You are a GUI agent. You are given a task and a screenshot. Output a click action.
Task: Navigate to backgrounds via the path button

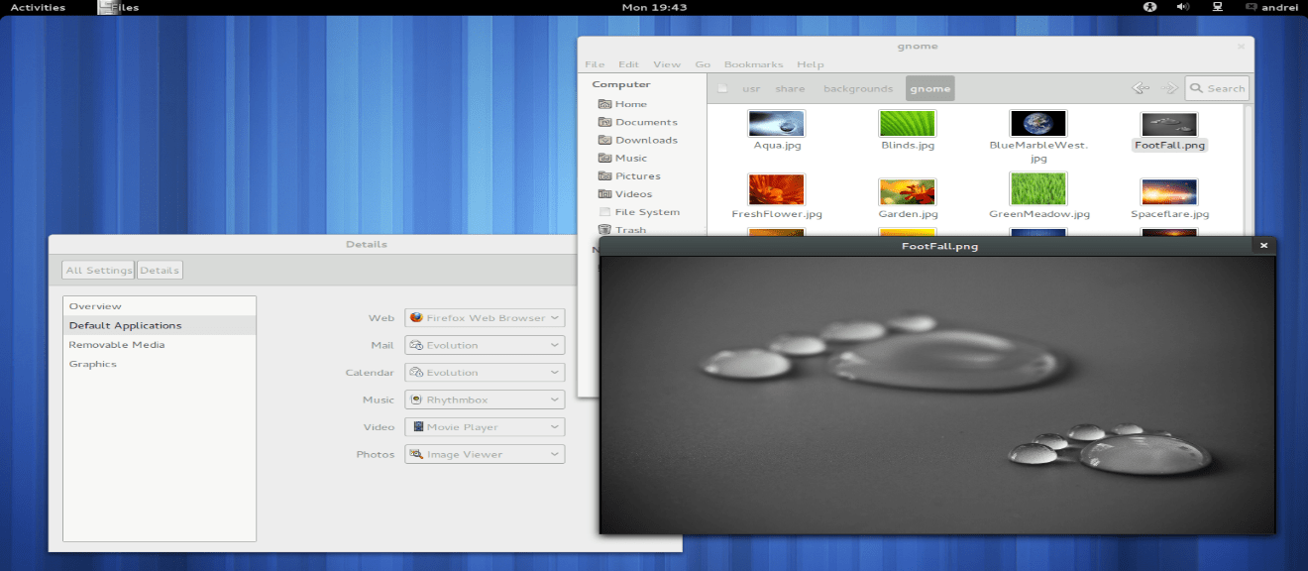point(858,88)
